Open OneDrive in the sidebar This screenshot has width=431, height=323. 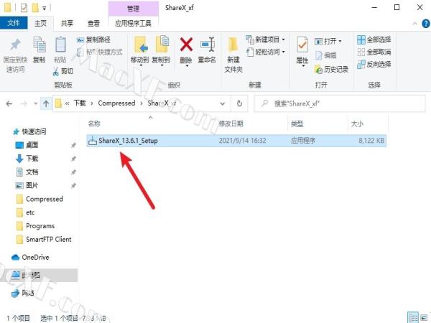point(30,258)
